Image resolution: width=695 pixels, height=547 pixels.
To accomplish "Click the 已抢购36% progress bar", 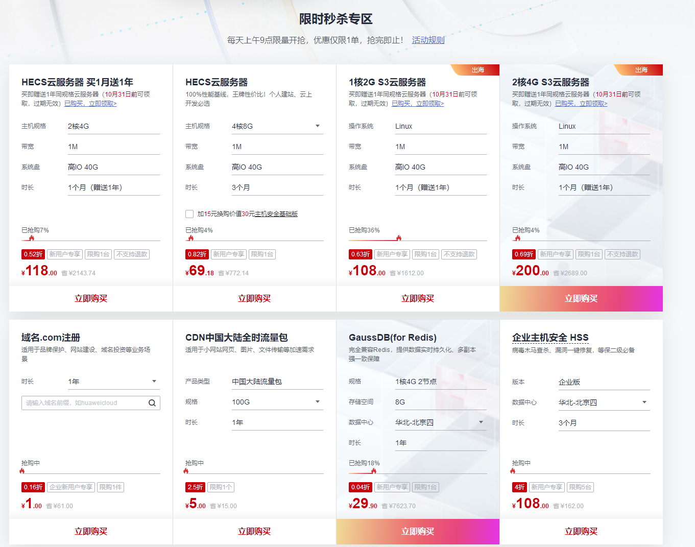I will point(418,240).
